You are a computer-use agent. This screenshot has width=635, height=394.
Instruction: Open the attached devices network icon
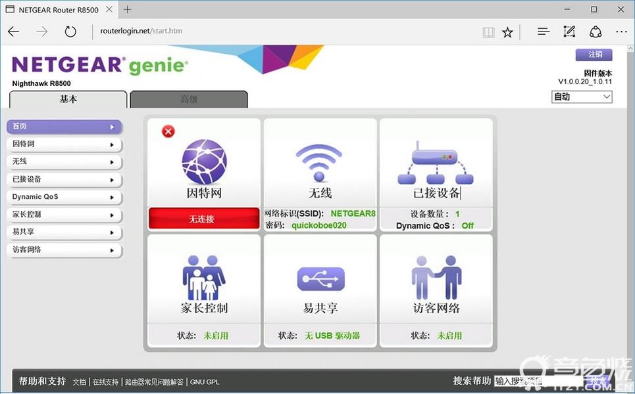pos(436,163)
